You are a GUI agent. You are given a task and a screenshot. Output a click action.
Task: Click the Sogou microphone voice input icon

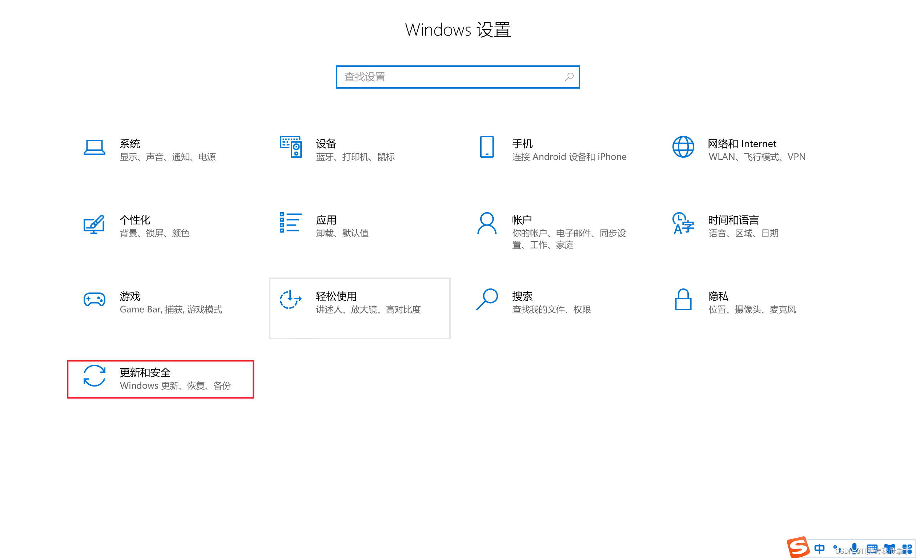tap(854, 547)
